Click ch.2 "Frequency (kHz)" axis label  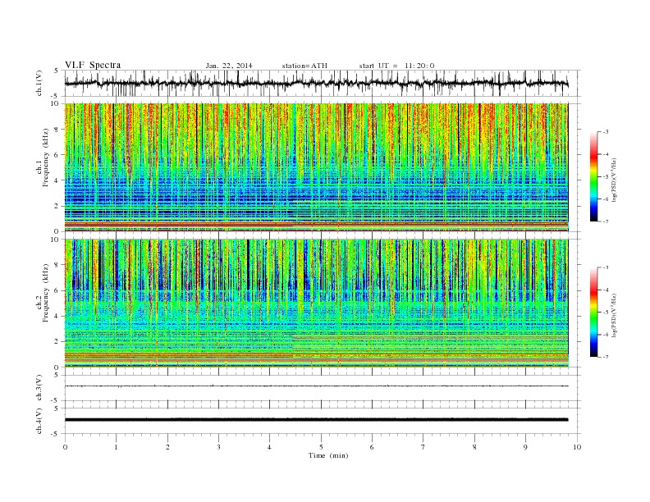46,293
